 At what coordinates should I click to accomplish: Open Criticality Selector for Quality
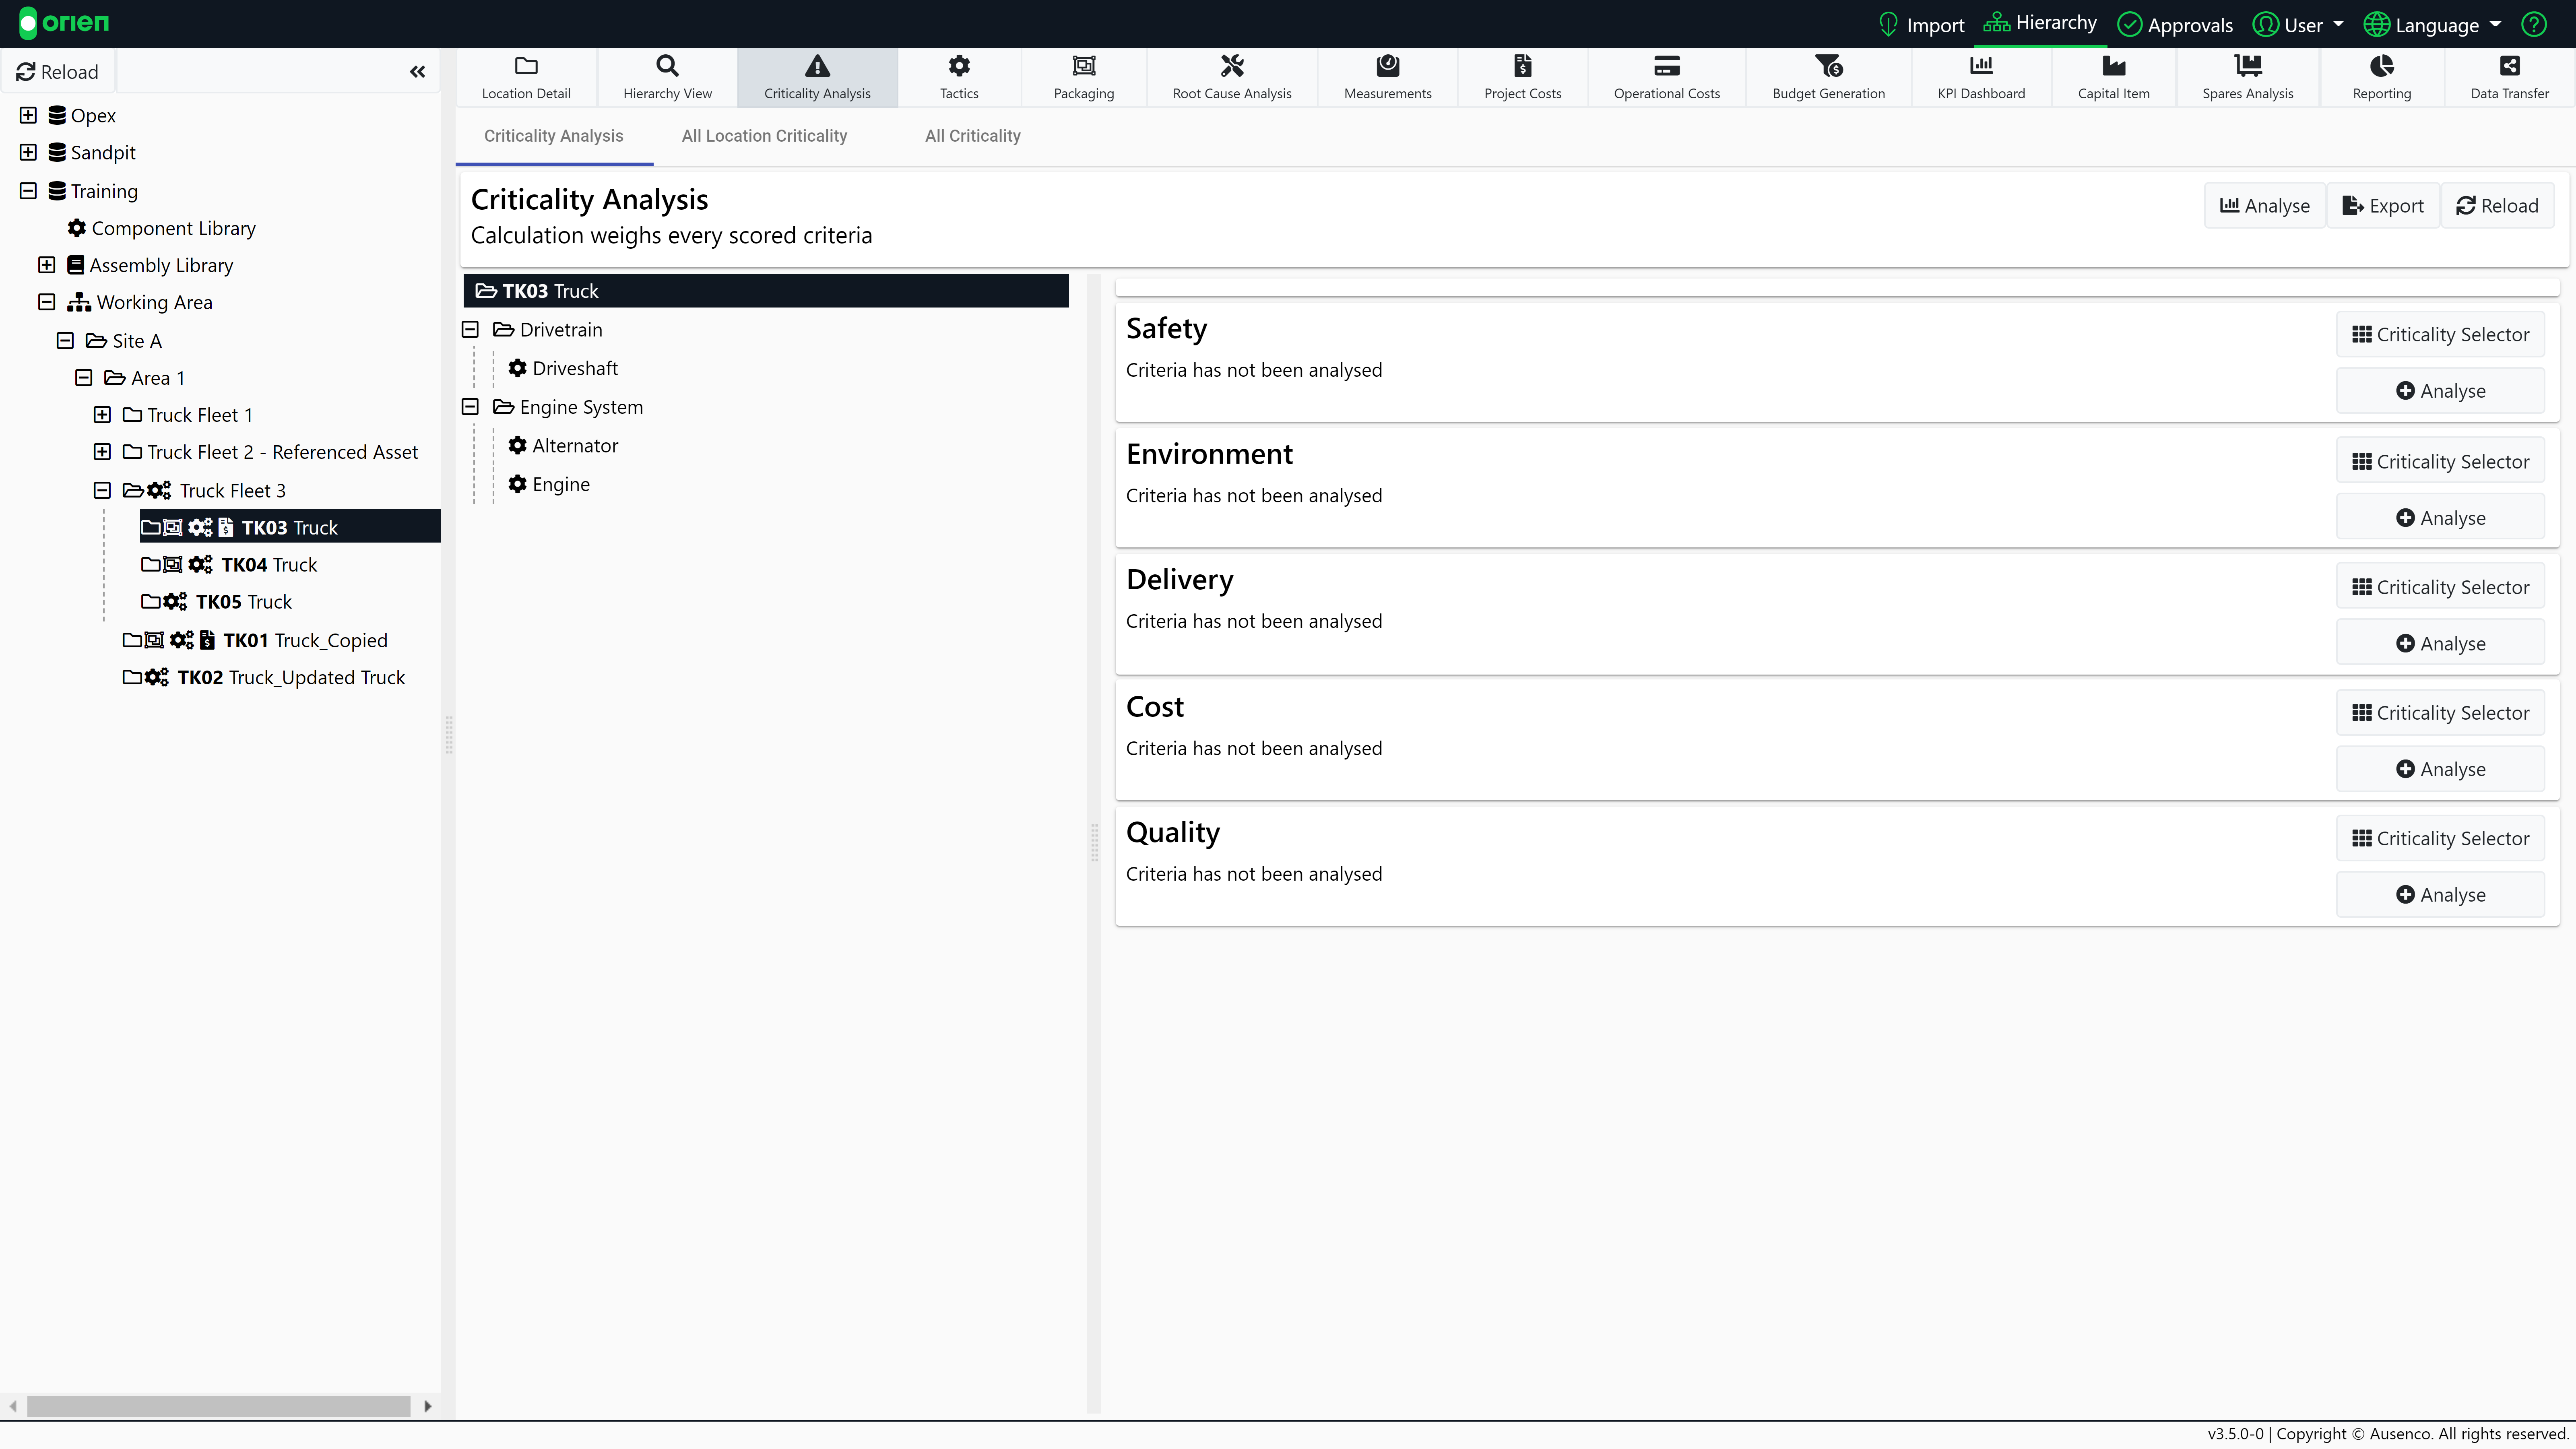(x=2440, y=839)
